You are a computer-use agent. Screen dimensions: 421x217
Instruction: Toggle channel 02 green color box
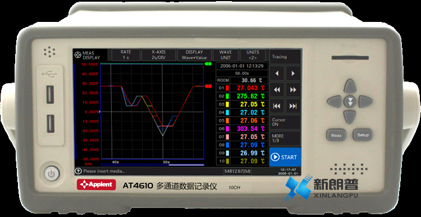pos(227,96)
